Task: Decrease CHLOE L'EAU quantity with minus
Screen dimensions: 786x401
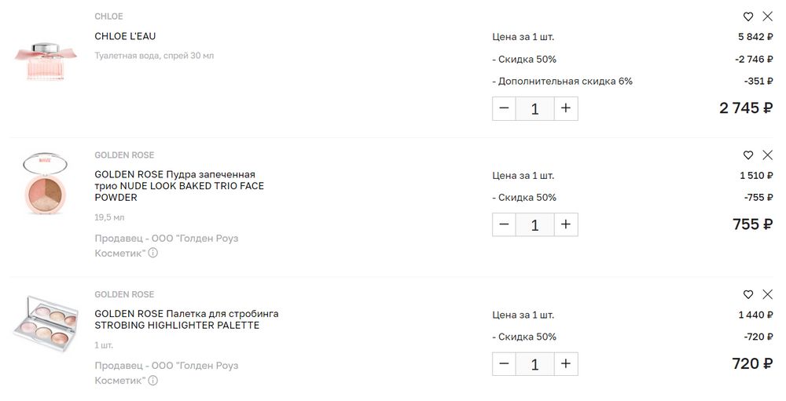Action: pyautogui.click(x=505, y=108)
